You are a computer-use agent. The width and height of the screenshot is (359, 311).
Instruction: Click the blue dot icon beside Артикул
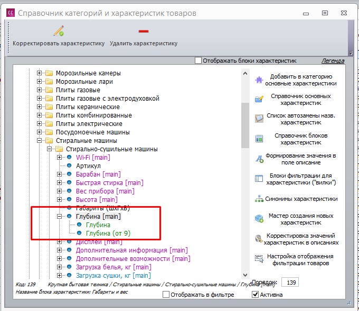click(x=69, y=166)
